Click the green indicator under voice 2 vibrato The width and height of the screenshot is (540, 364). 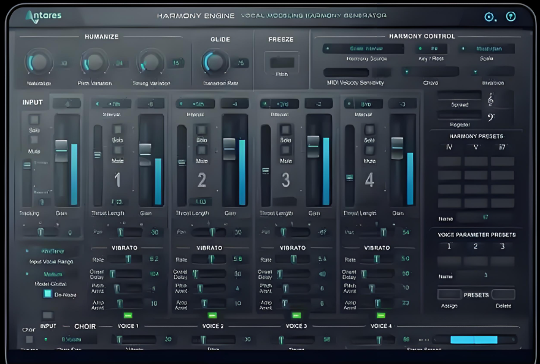click(x=212, y=316)
